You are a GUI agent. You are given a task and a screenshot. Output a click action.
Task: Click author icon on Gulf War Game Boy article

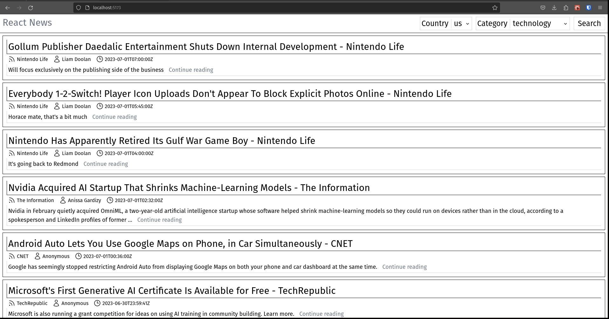click(x=57, y=153)
